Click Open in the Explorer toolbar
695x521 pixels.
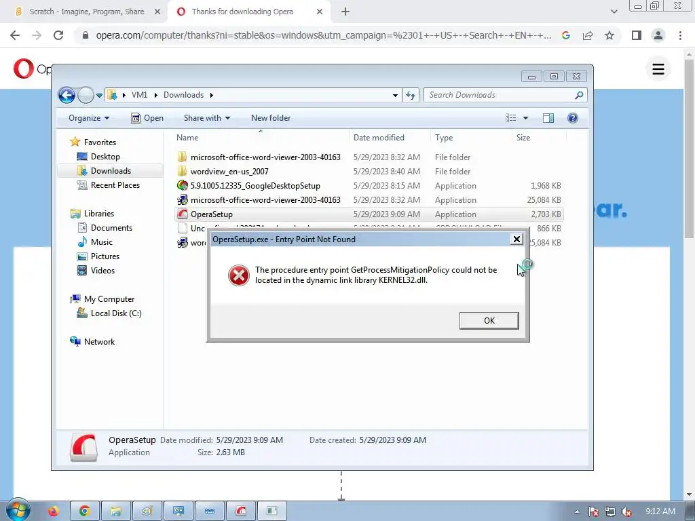click(x=147, y=118)
